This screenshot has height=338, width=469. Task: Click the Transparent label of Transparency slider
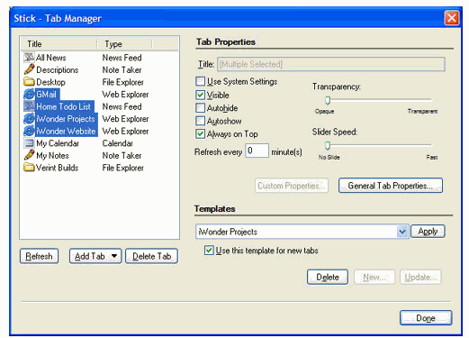coord(422,112)
